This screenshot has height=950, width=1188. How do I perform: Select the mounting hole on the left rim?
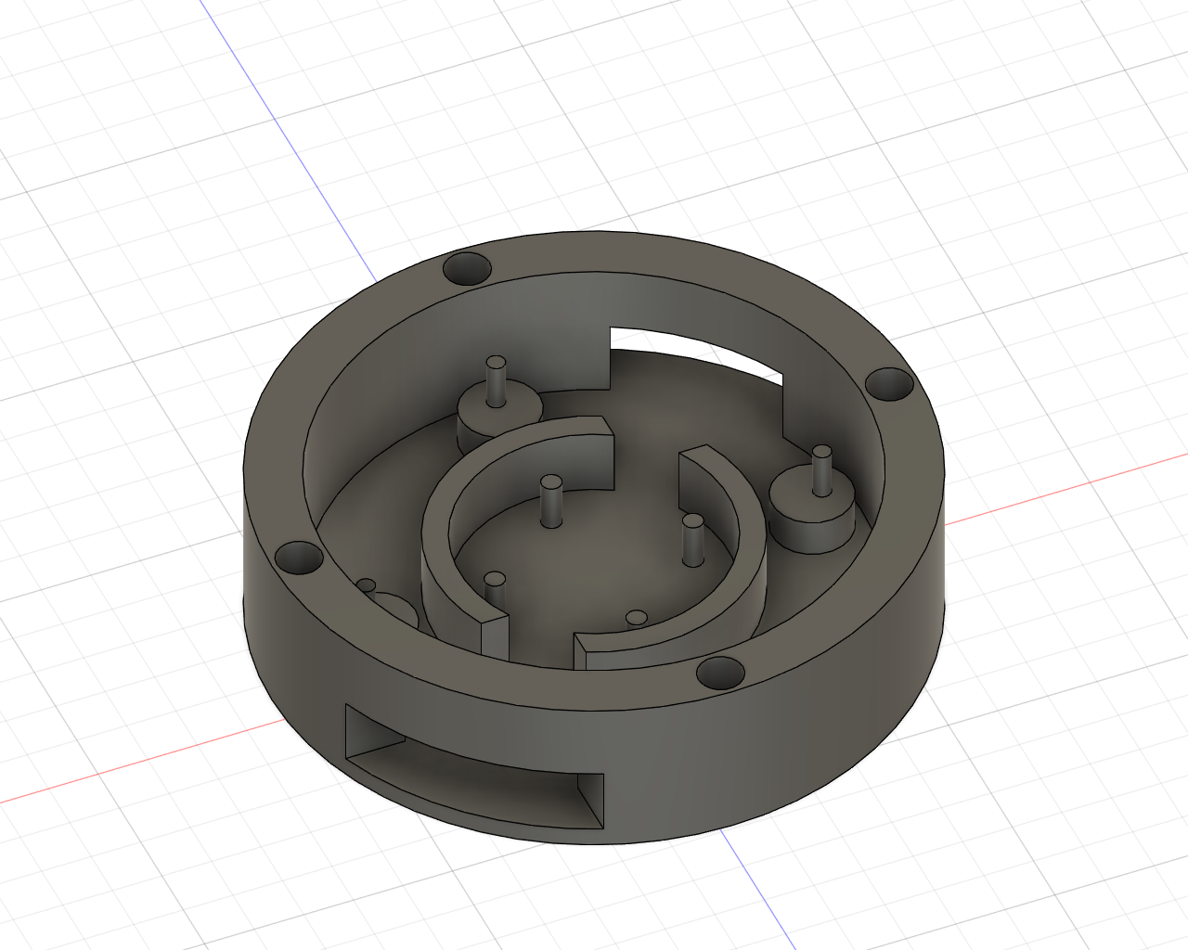tap(299, 558)
